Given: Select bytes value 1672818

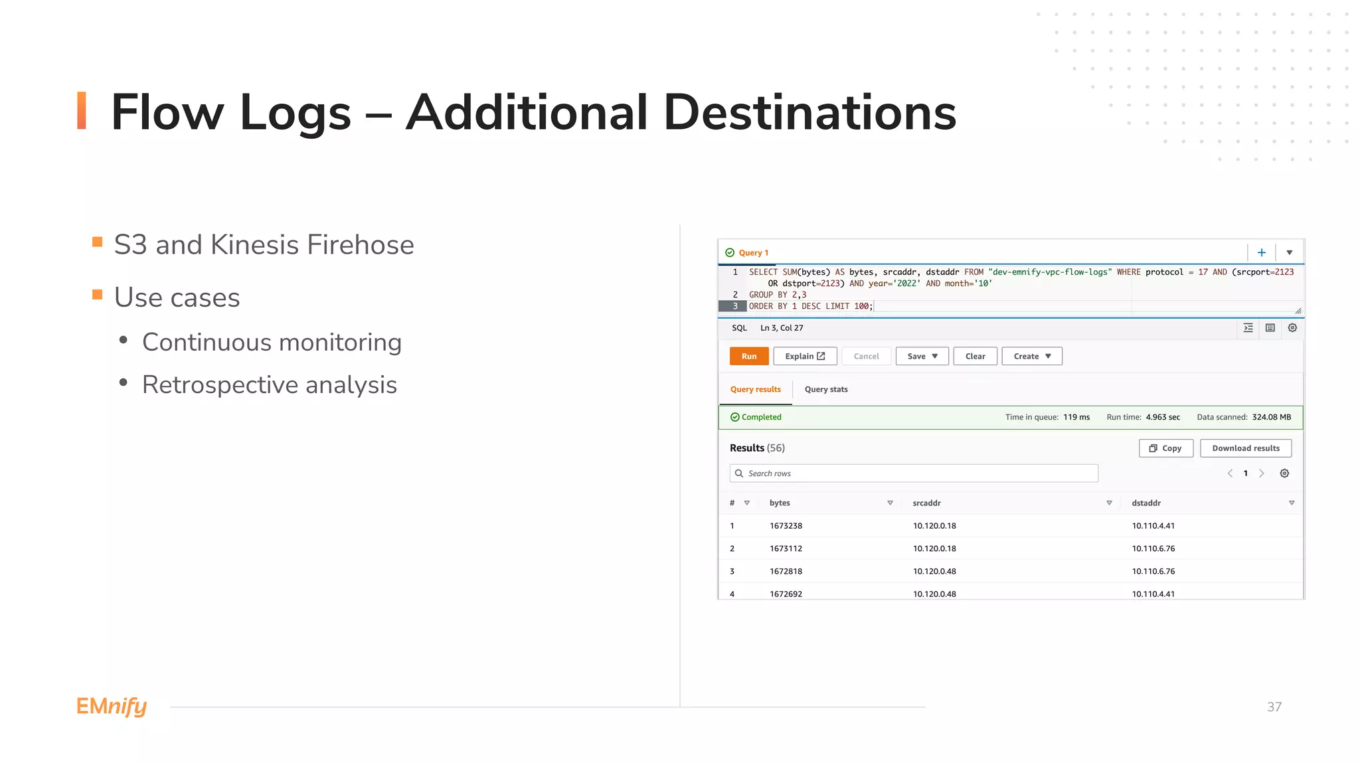Looking at the screenshot, I should click(x=786, y=571).
